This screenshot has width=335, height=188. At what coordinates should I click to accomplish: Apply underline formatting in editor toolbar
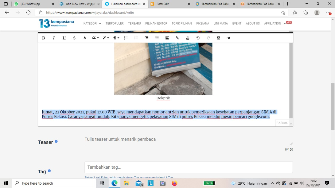[64, 38]
